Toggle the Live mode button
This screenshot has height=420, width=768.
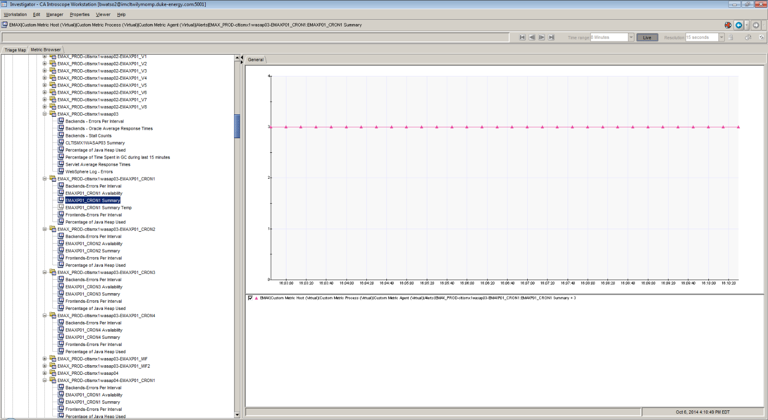pyautogui.click(x=647, y=37)
